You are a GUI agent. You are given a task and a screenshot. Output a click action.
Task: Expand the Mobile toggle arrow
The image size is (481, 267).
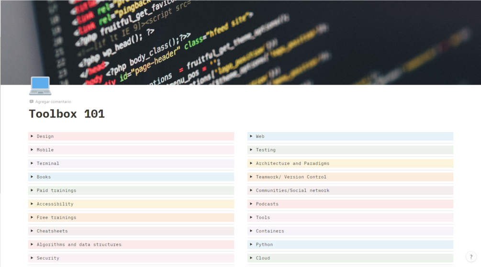point(32,150)
